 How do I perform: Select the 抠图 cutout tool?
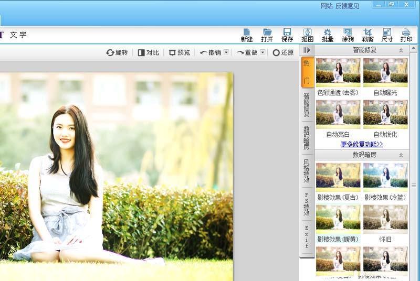pos(307,35)
